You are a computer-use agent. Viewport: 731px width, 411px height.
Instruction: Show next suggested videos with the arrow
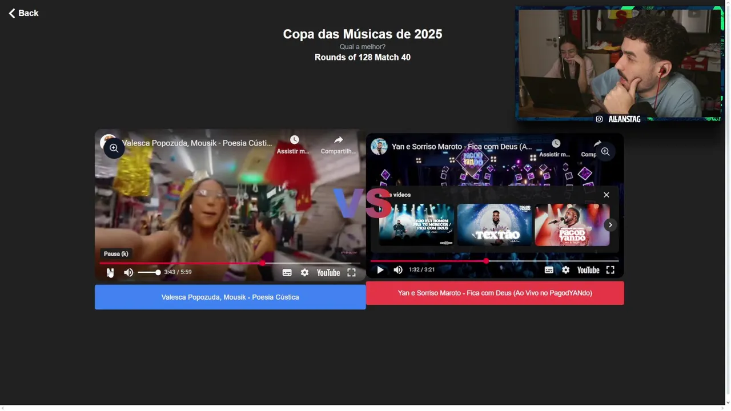[610, 225]
